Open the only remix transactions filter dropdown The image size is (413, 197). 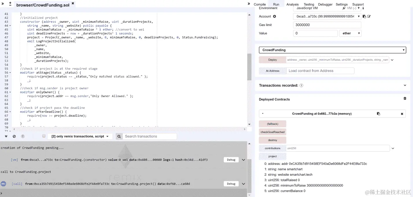80,137
